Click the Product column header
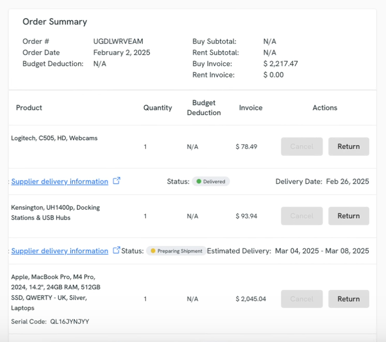Viewport: 386px width, 342px height. (x=29, y=107)
